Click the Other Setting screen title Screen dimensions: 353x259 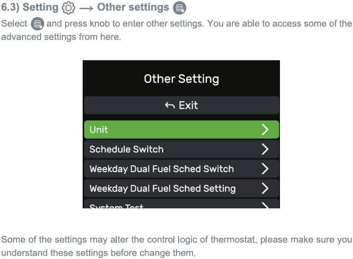[181, 79]
